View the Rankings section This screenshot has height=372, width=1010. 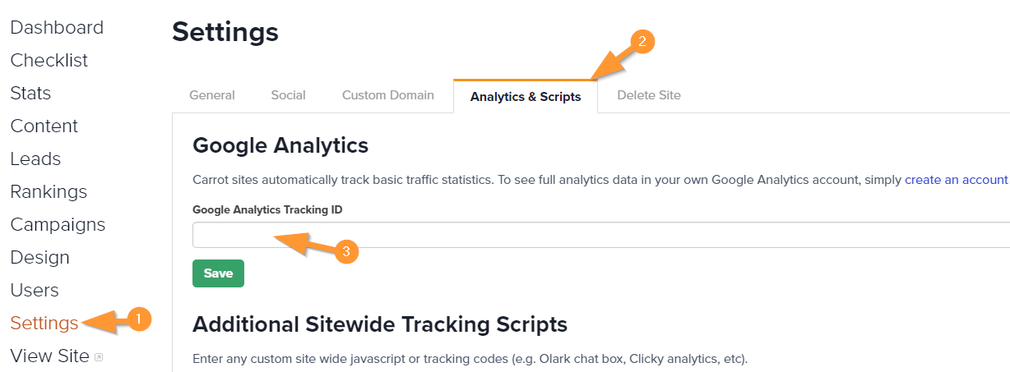pyautogui.click(x=49, y=192)
